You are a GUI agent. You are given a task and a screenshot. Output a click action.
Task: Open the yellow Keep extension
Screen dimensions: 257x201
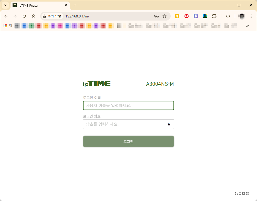177,16
